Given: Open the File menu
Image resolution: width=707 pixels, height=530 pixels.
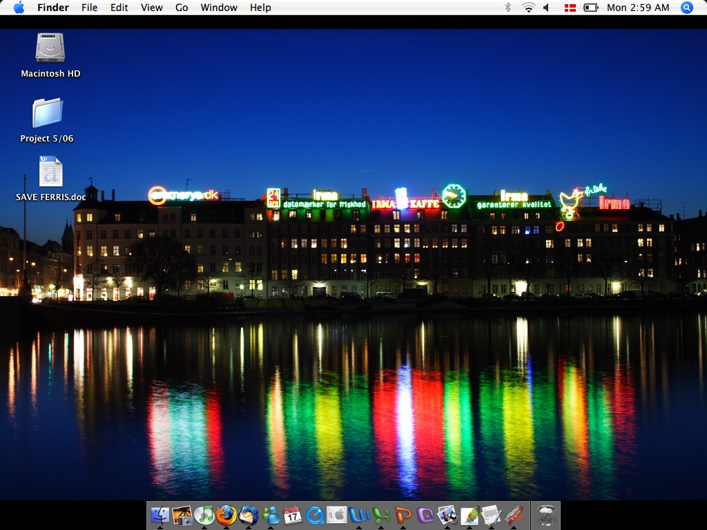Looking at the screenshot, I should (89, 7).
